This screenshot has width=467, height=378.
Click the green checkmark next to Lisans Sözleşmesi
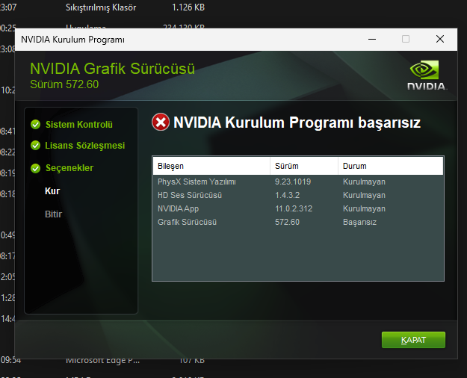[35, 146]
